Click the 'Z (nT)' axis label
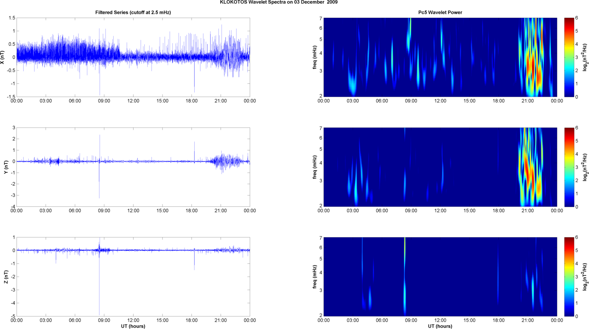The image size is (589, 329). coord(6,277)
